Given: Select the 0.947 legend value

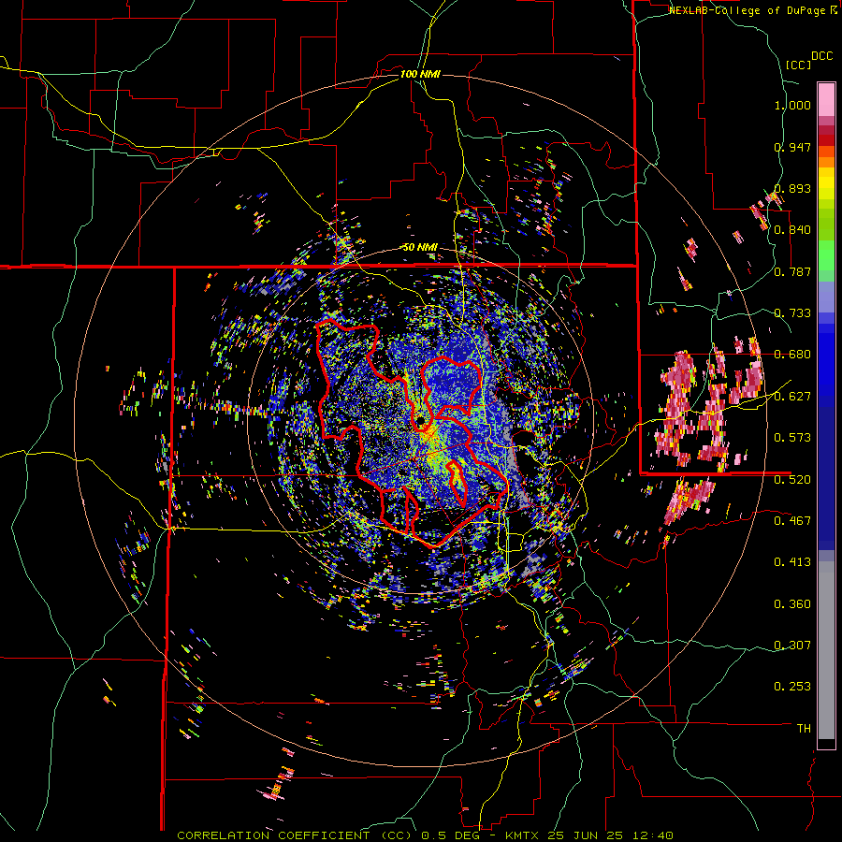Looking at the screenshot, I should (x=792, y=147).
